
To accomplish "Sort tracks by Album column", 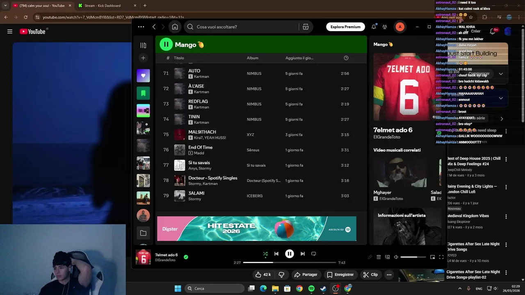I will [253, 58].
